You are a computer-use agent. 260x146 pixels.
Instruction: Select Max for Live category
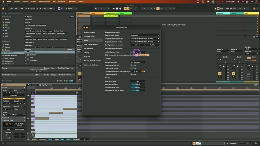point(9,64)
